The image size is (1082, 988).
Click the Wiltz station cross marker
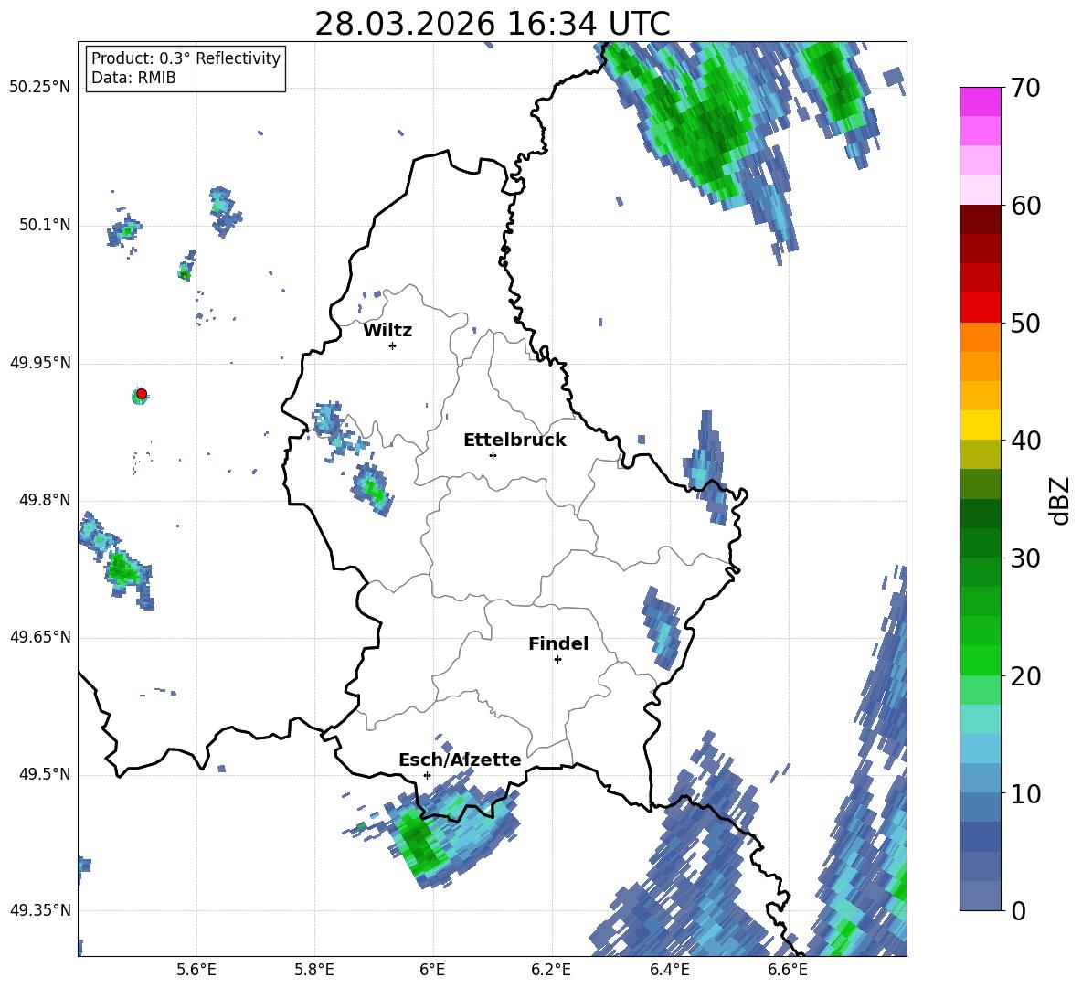(393, 345)
